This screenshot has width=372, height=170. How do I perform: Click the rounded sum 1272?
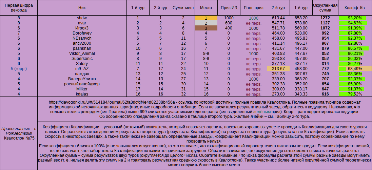pyautogui.click(x=325, y=18)
